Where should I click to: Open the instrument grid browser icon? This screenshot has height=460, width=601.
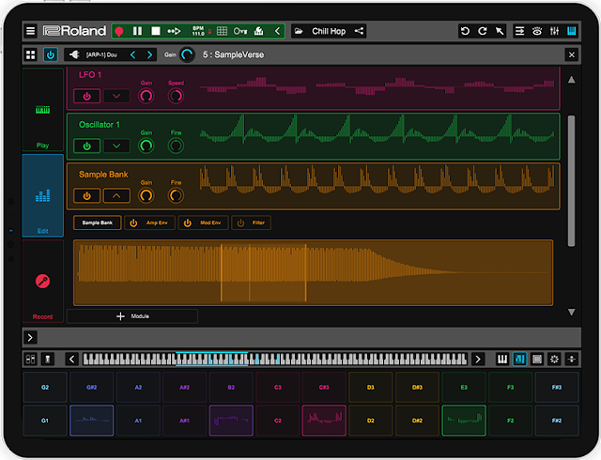point(30,54)
